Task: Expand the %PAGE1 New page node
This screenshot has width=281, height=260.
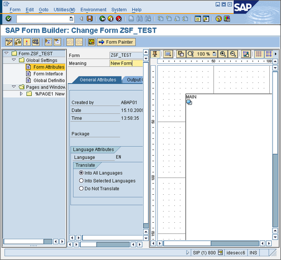Action: point(21,94)
